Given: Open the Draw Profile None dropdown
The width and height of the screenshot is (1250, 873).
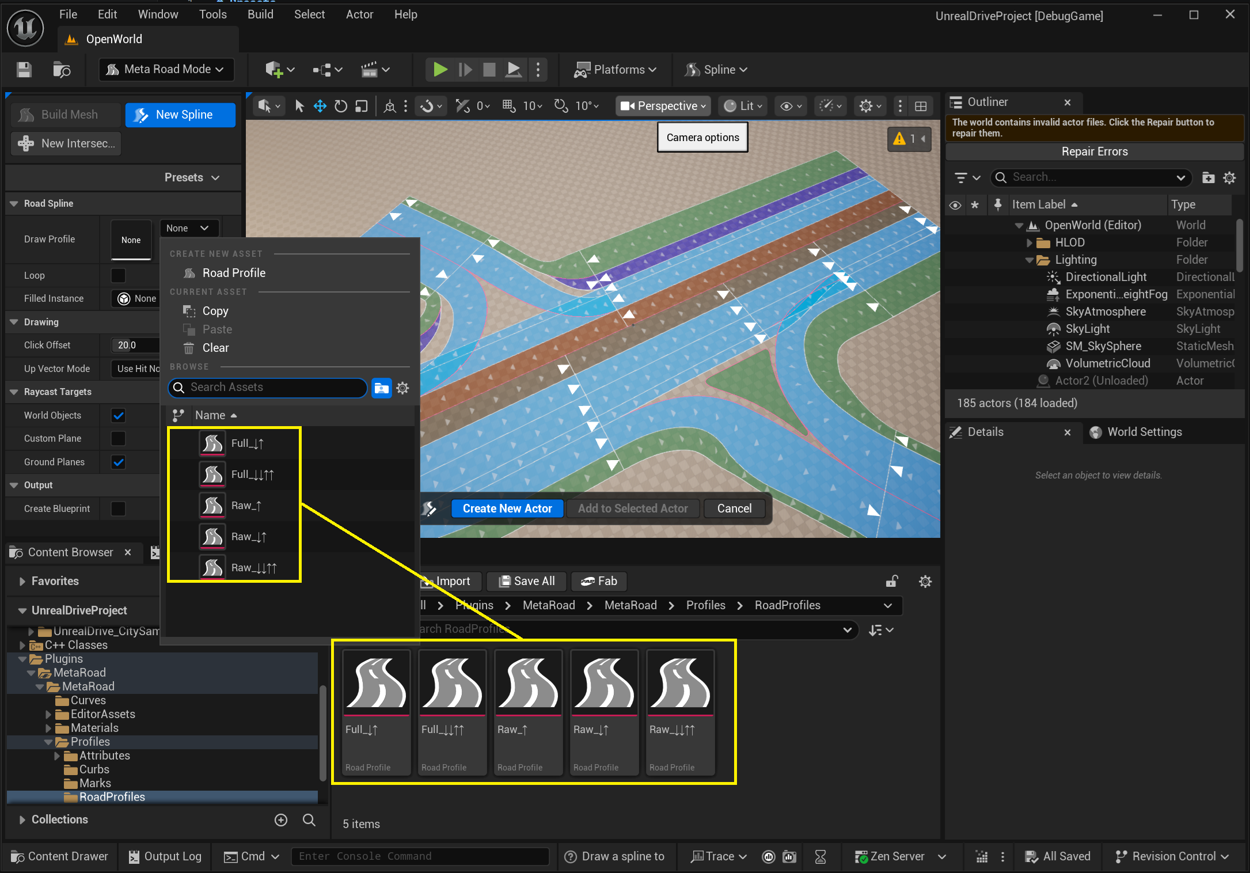Looking at the screenshot, I should pos(188,228).
